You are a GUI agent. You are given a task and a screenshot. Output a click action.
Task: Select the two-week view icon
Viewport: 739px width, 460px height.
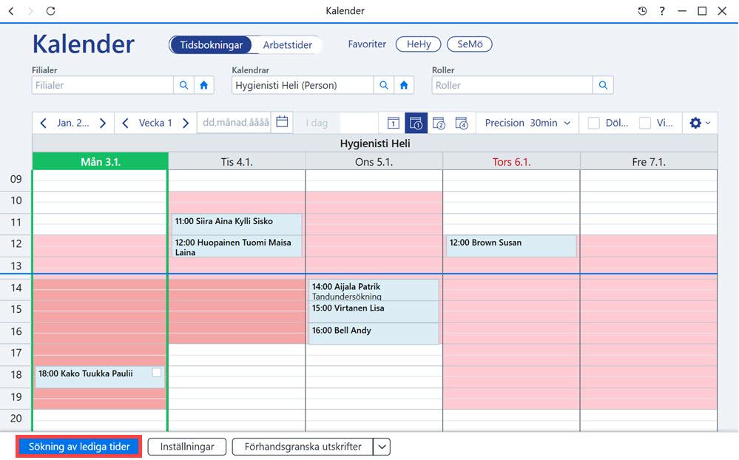pos(439,123)
